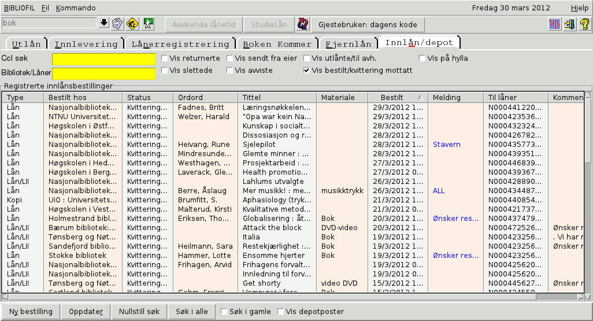Click the notepad pages toolbar icon
593x321 pixels.
pos(117,24)
